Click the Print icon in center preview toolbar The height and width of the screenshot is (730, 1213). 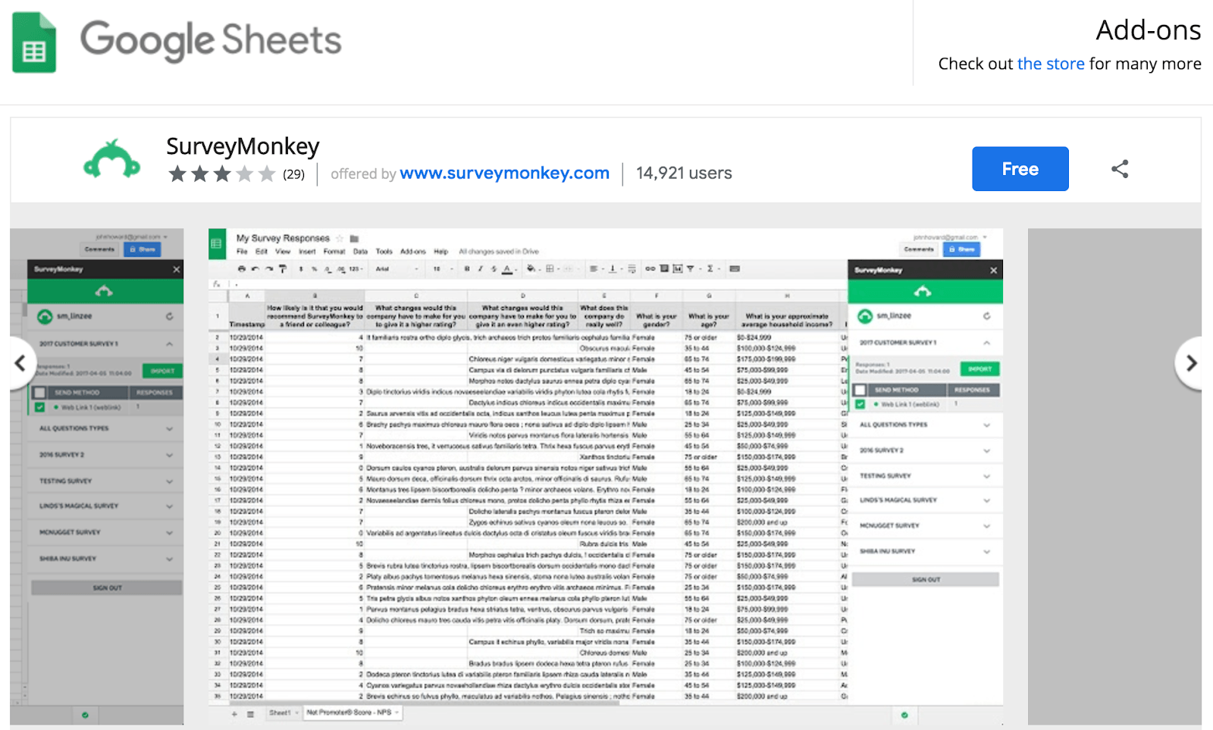click(242, 268)
